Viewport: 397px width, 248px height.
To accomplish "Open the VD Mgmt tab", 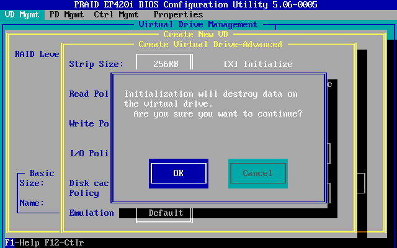I will 22,15.
